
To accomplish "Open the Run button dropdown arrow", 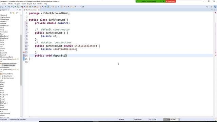I will coord(16,7).
